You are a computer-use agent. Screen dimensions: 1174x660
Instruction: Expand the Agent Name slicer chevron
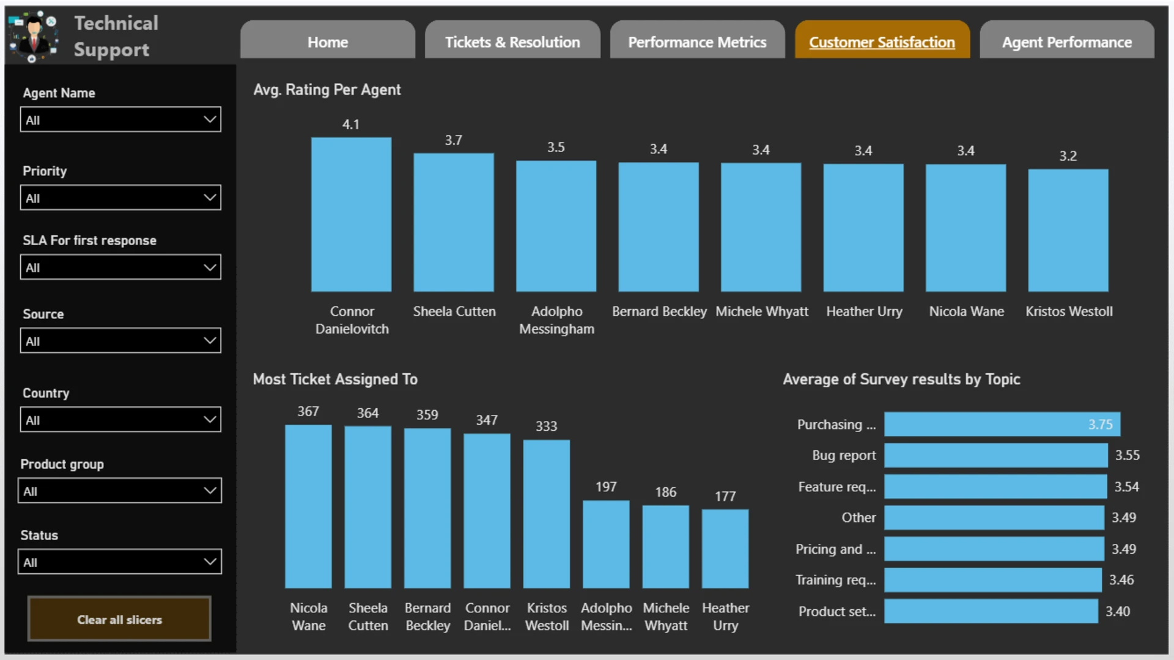(210, 120)
